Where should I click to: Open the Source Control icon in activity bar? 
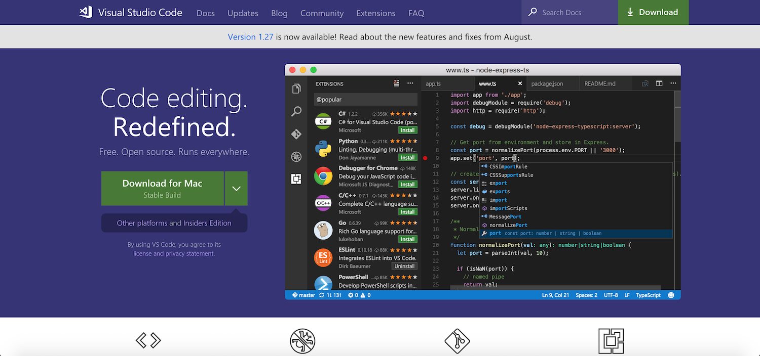(296, 134)
